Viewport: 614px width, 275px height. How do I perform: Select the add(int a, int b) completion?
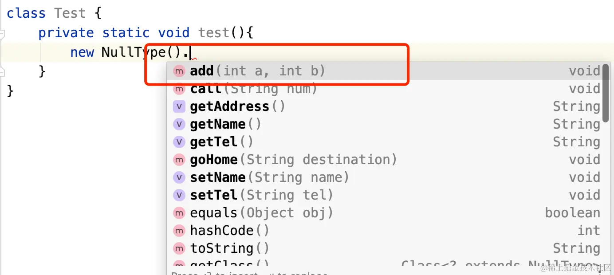click(385, 71)
